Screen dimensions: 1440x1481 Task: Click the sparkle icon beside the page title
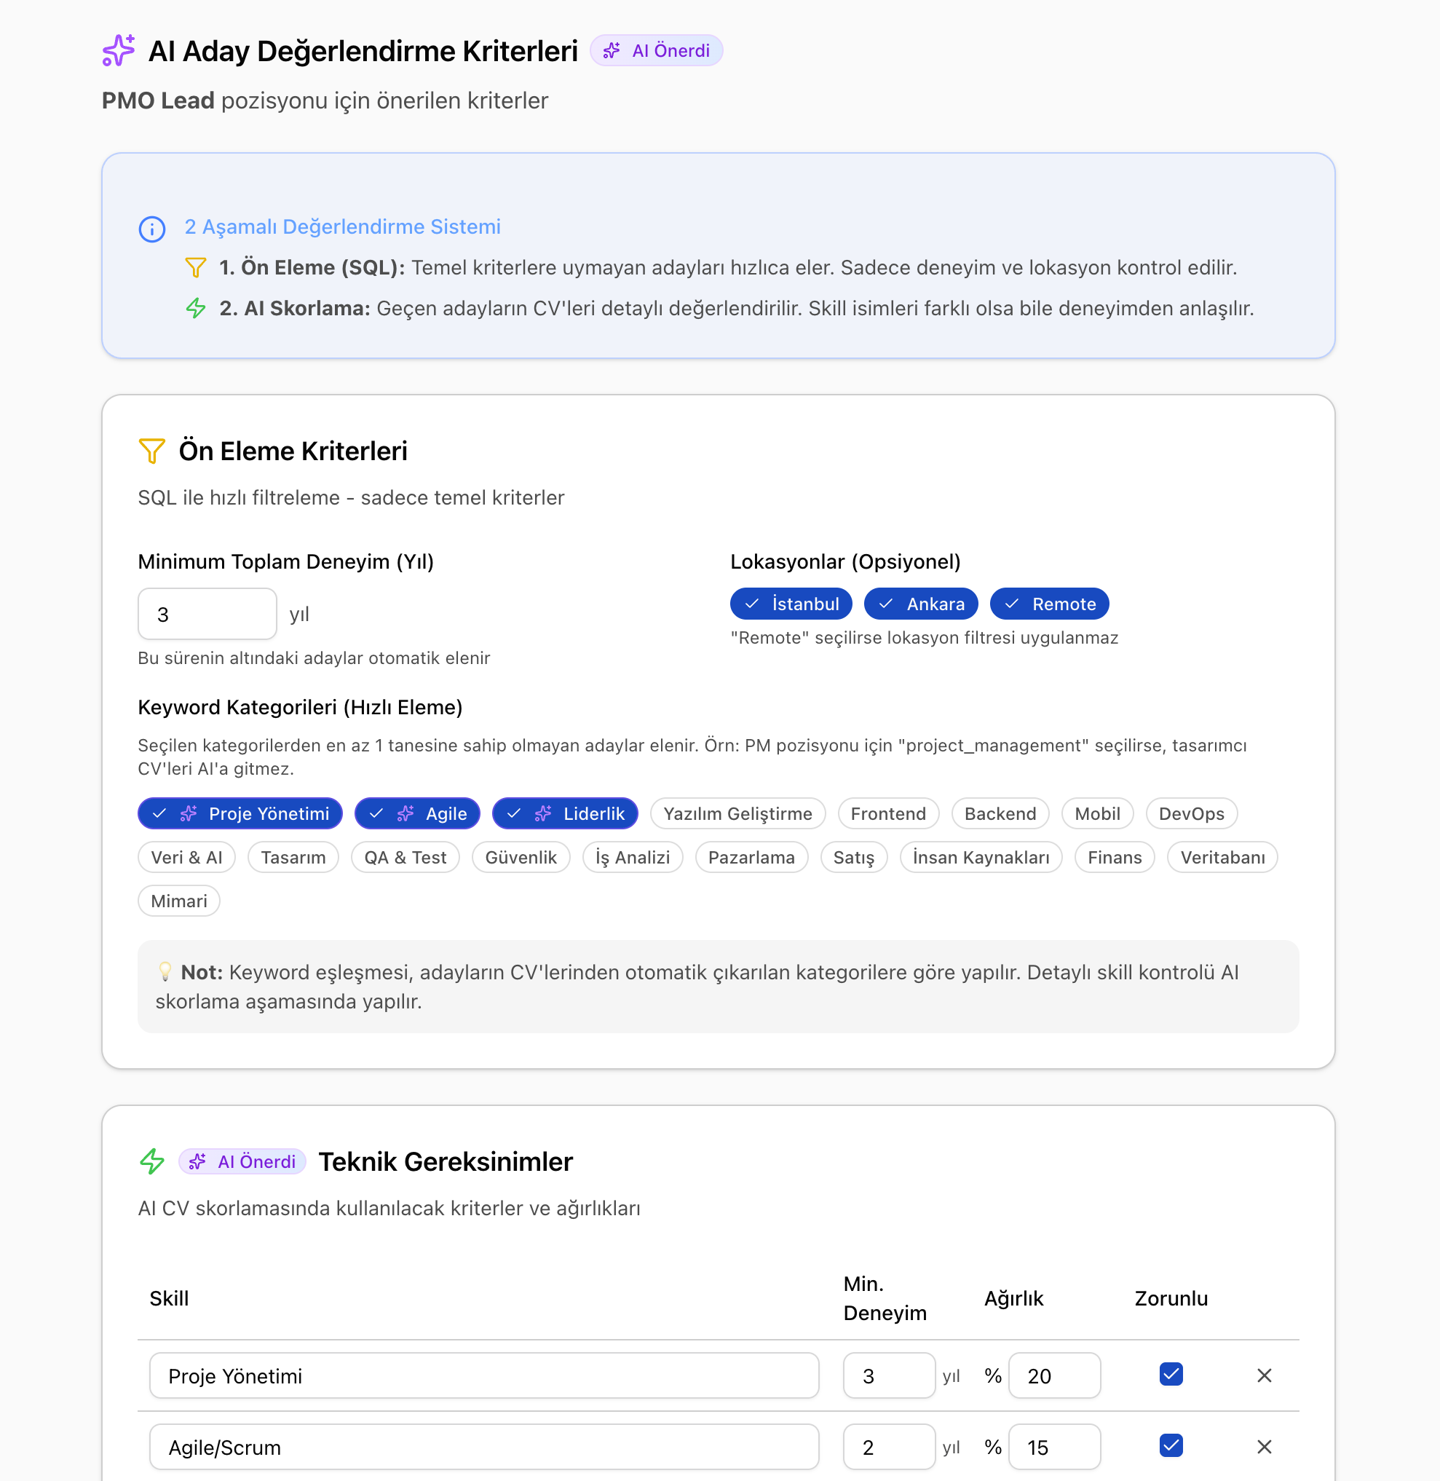[119, 51]
